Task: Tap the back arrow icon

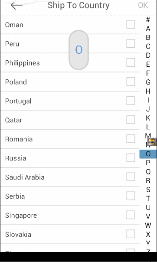Action: point(16,5)
